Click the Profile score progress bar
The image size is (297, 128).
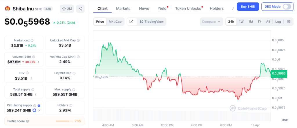(x=64, y=121)
